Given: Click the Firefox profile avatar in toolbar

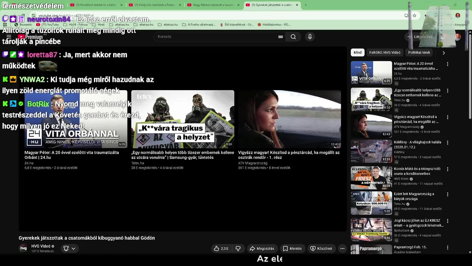Looking at the screenshot, I should (458, 16).
